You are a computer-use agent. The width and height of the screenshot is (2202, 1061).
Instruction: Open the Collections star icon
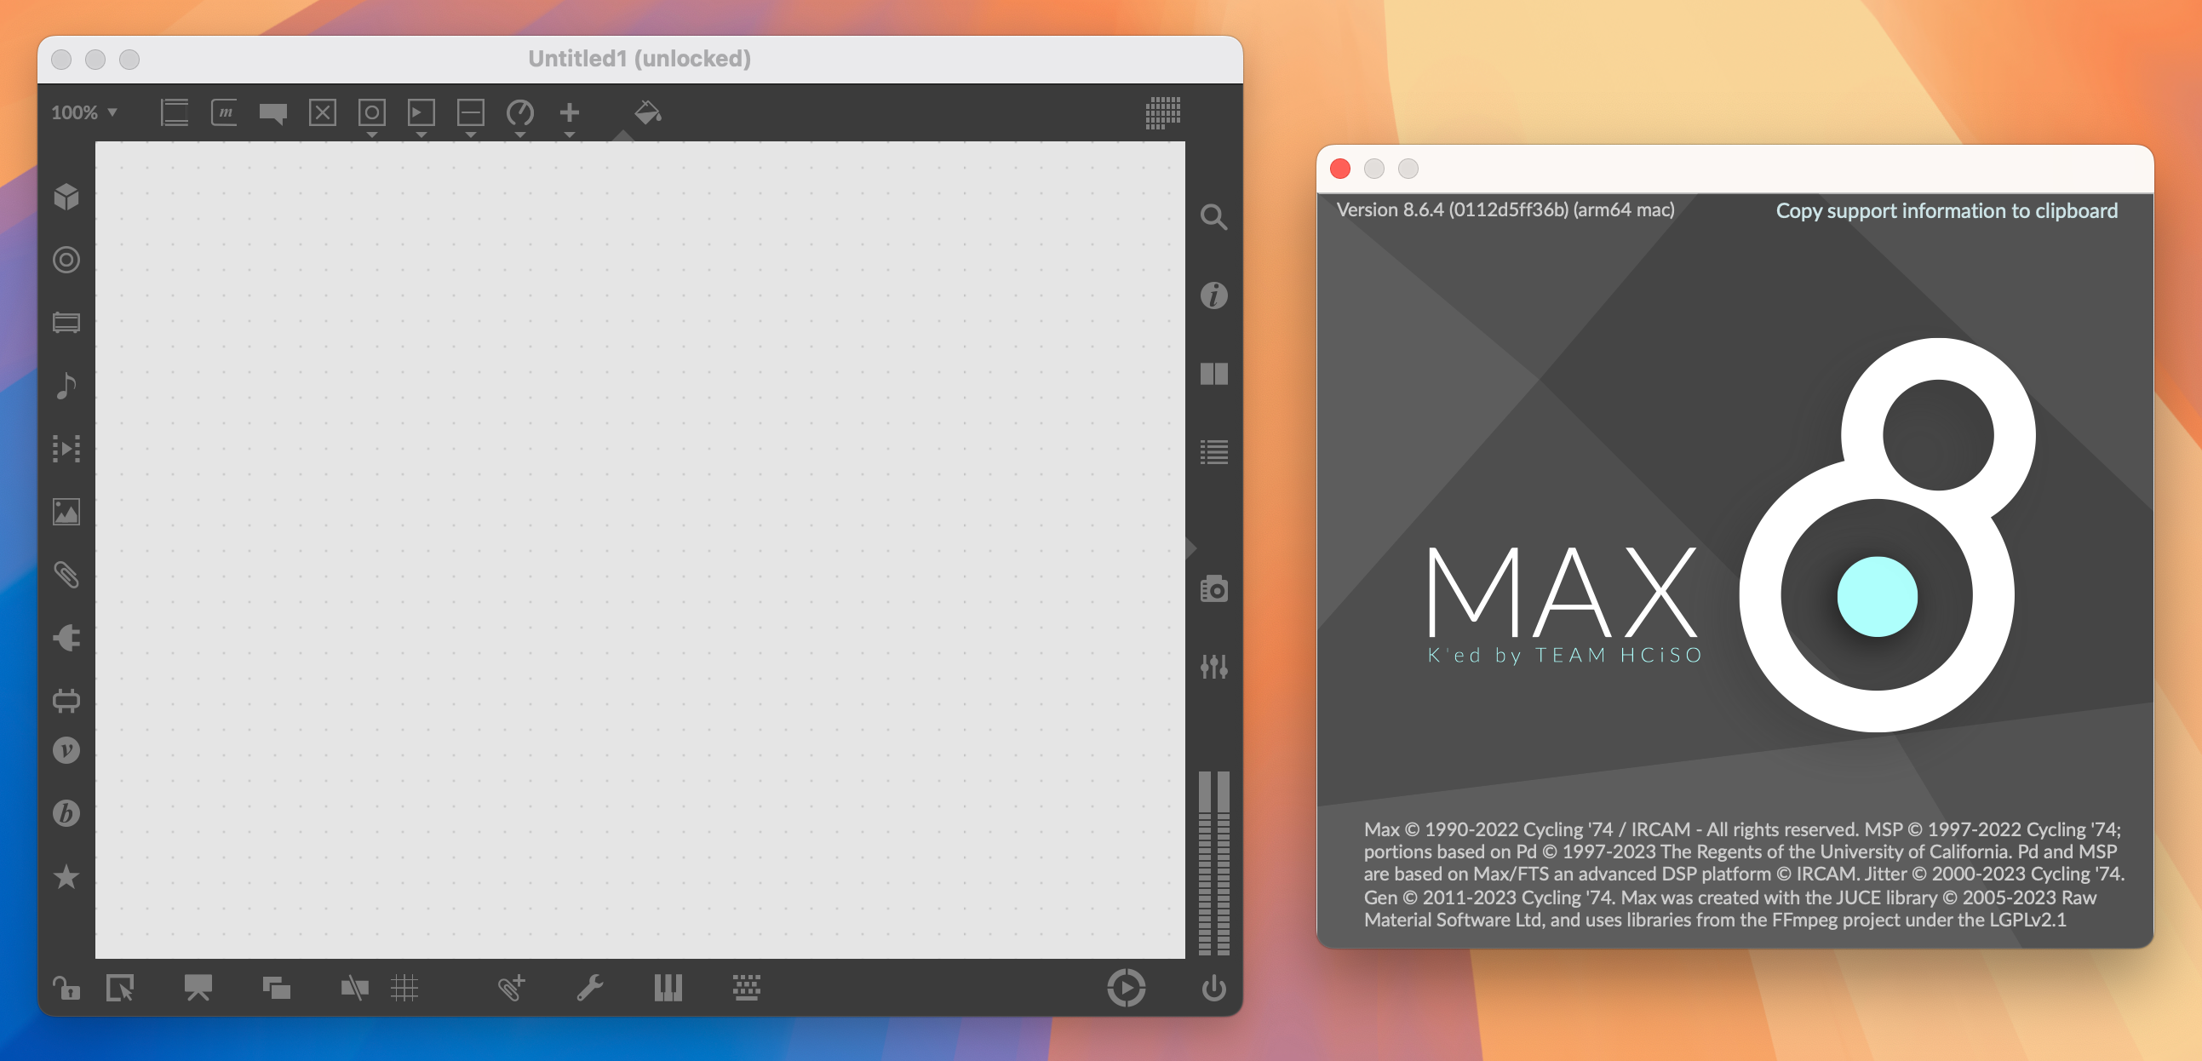click(66, 877)
